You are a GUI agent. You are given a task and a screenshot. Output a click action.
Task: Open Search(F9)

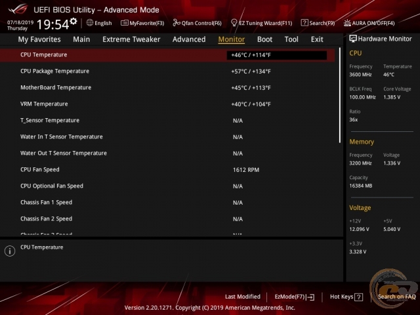pos(318,23)
